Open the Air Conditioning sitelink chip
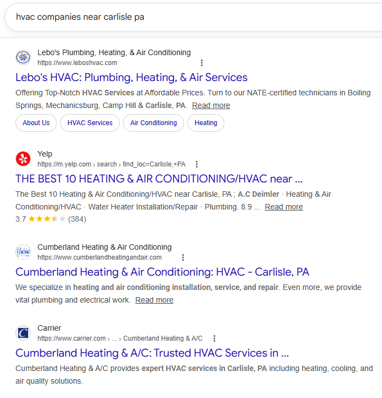This screenshot has width=382, height=398. point(154,123)
